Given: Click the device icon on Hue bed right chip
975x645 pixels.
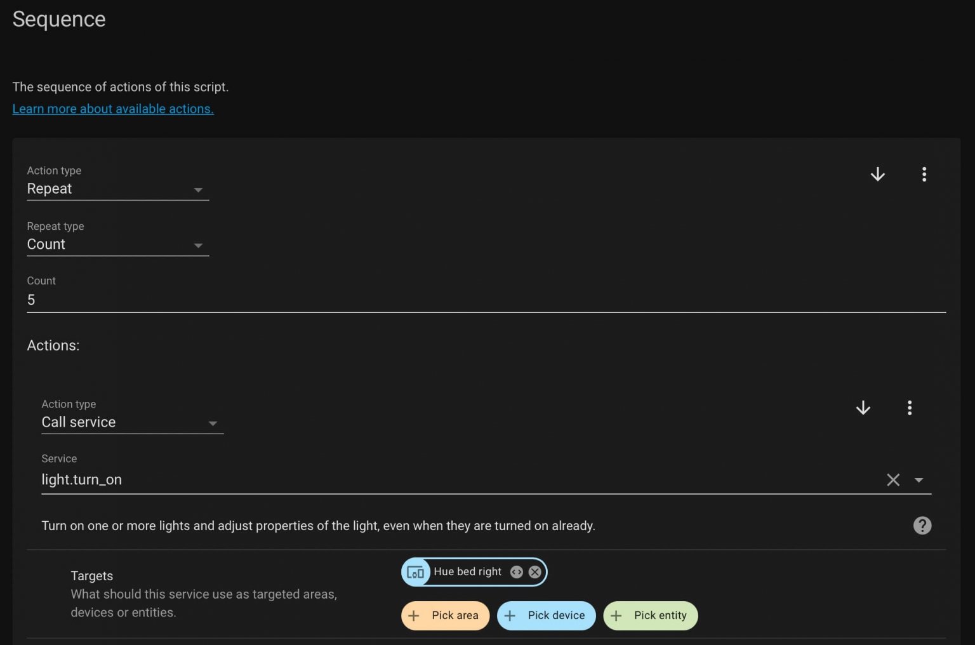Looking at the screenshot, I should (x=416, y=573).
